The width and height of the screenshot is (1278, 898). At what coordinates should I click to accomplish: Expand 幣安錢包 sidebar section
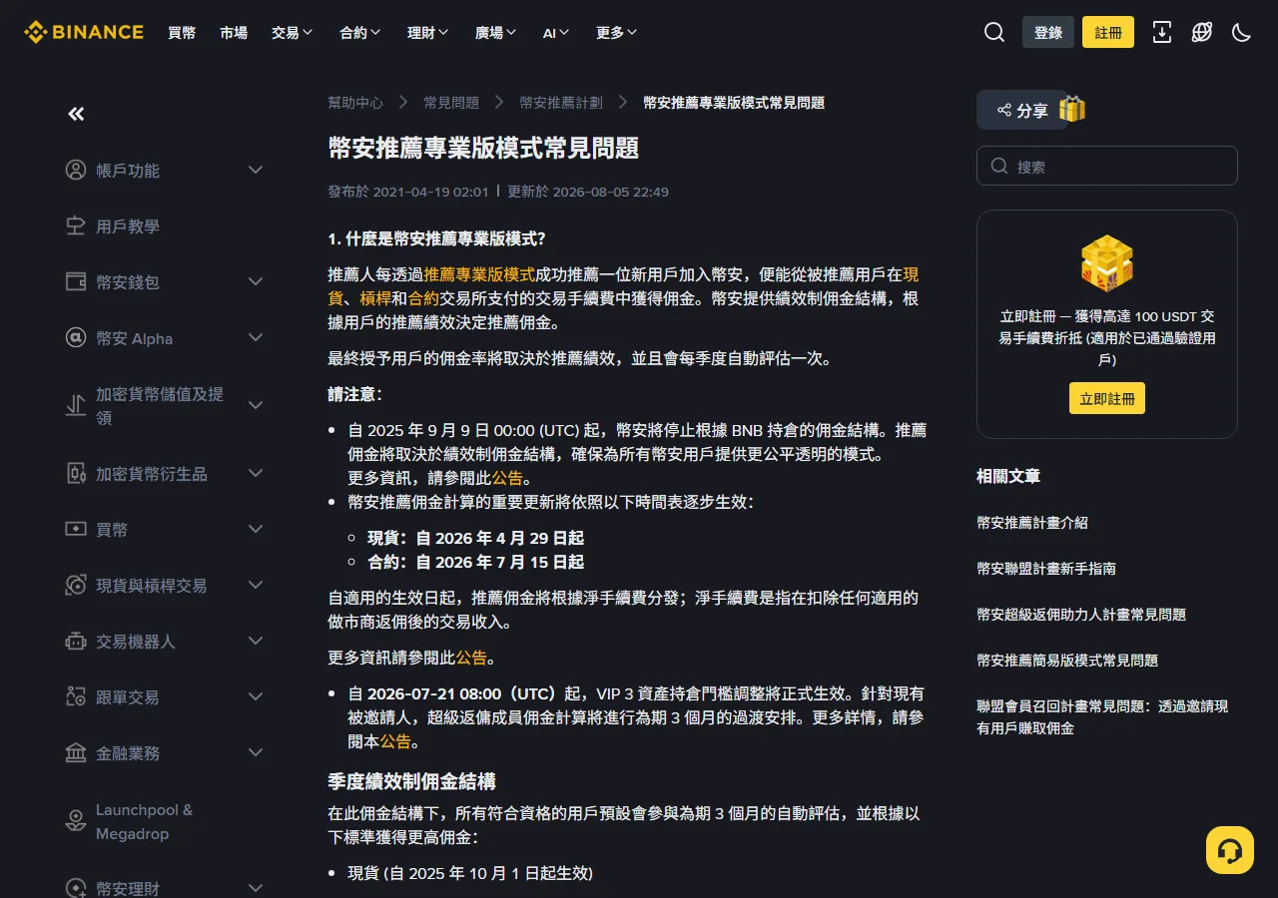coord(256,281)
